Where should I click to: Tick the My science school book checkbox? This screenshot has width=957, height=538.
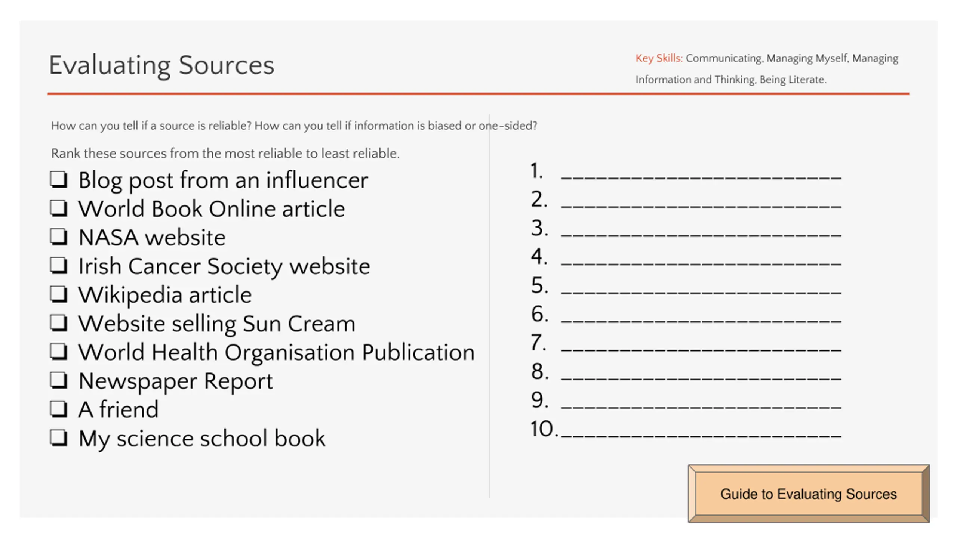(x=59, y=438)
